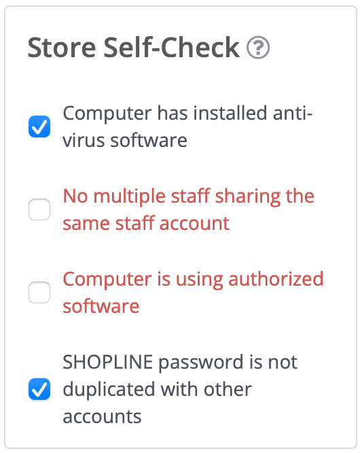Click the blue checkmark beside SHOPLINE password item

(39, 389)
